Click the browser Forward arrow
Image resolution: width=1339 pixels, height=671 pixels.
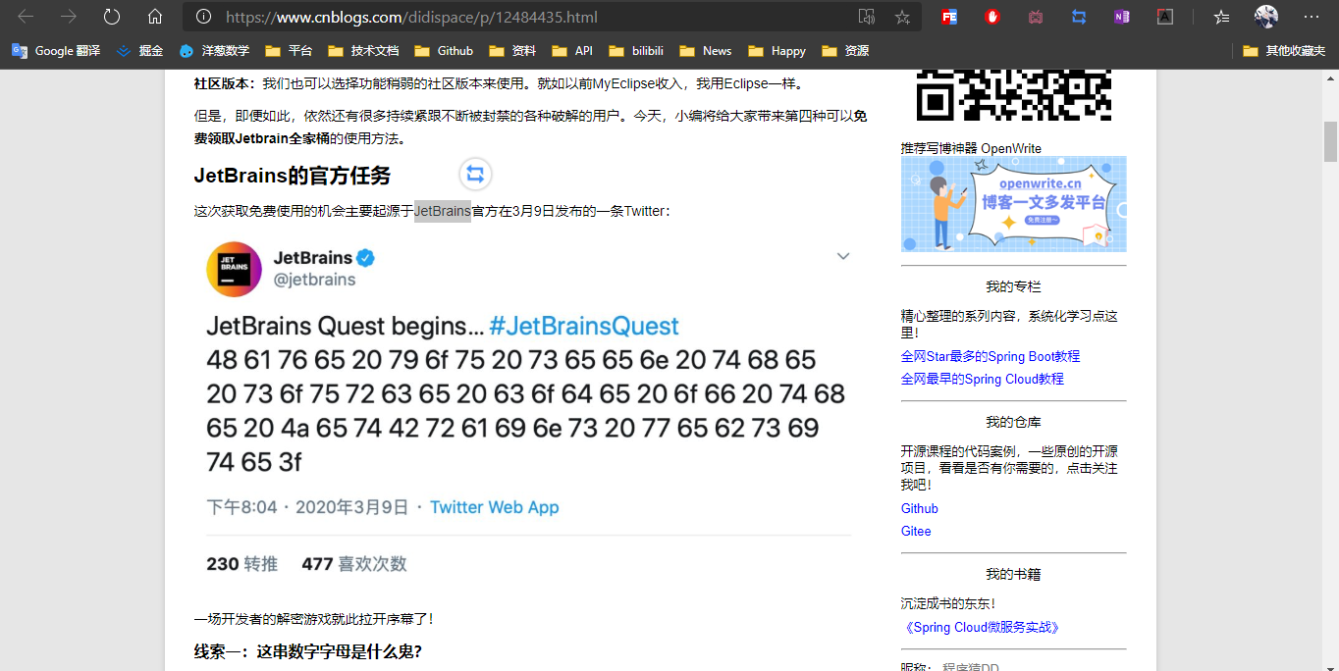click(x=69, y=17)
